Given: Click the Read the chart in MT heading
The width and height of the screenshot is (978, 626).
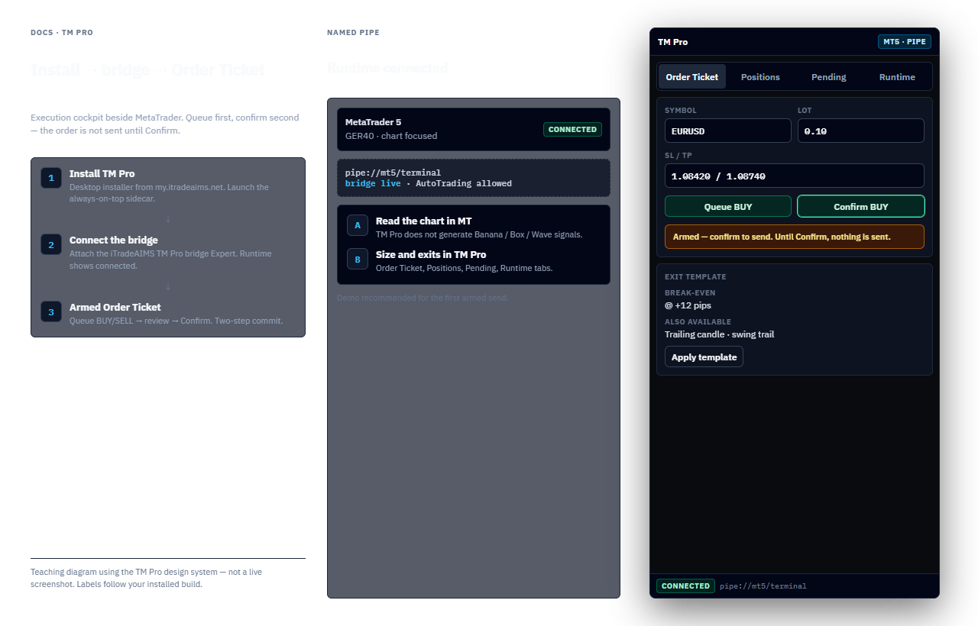Looking at the screenshot, I should [x=423, y=221].
